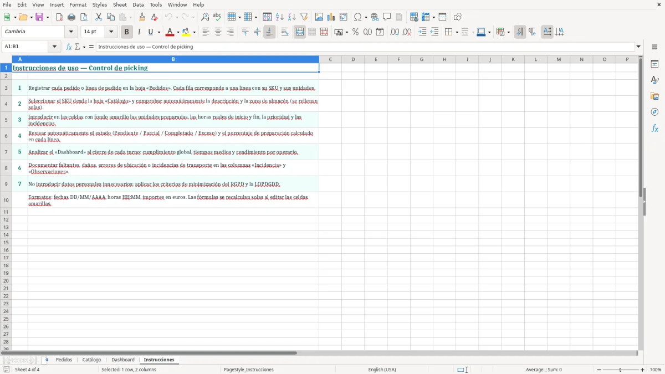Click the Add Decimal Place icon
The height and width of the screenshot is (374, 665).
[x=395, y=32]
